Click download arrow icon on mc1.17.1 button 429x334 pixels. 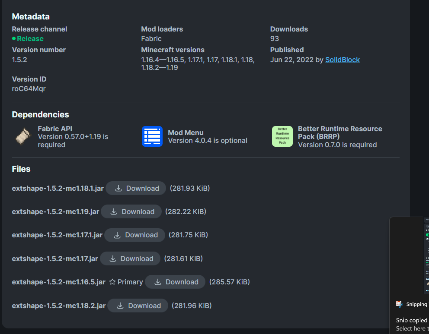(x=117, y=235)
